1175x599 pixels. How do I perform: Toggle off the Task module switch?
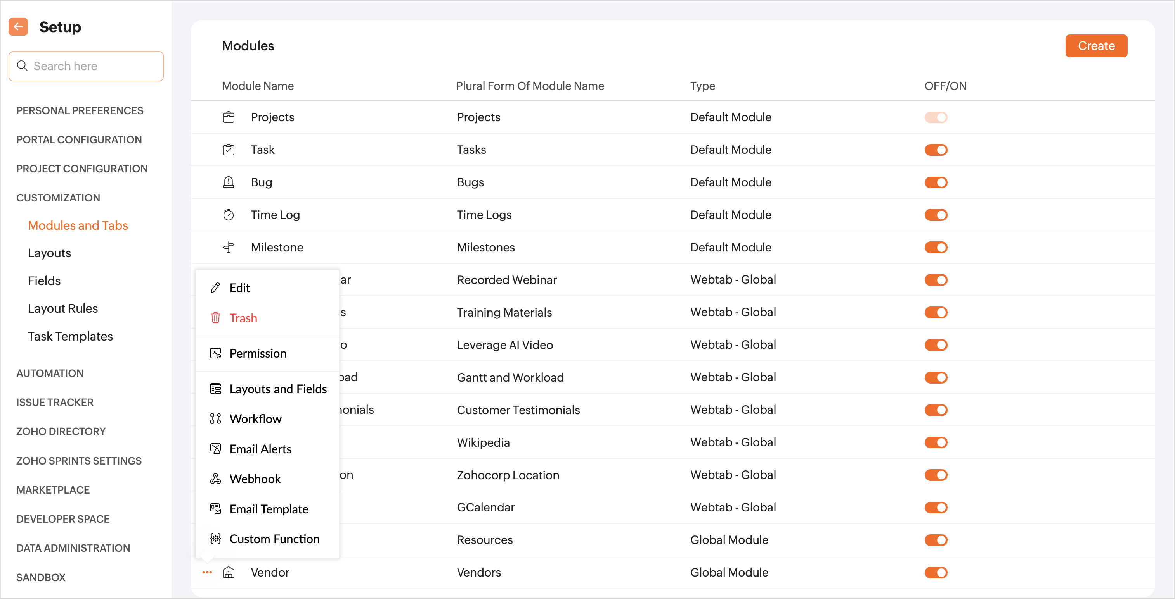[x=936, y=150]
